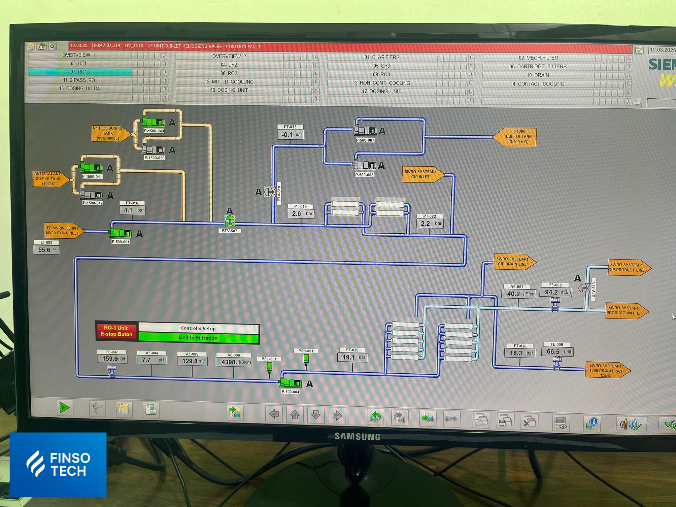Image resolution: width=676 pixels, height=507 pixels.
Task: Click the previous picture back icon
Action: tap(375, 417)
